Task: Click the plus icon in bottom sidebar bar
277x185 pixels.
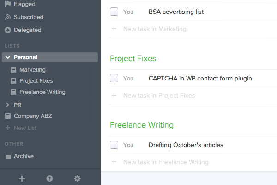Action: 22,179
